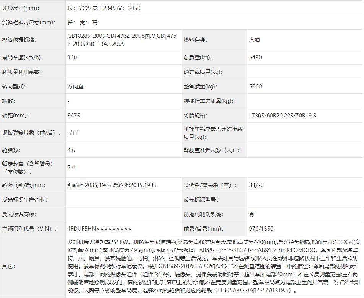Viewport: 364px width, 298px height.
Task: Click the 转向型式 value 方向盘
Action: 75,86
